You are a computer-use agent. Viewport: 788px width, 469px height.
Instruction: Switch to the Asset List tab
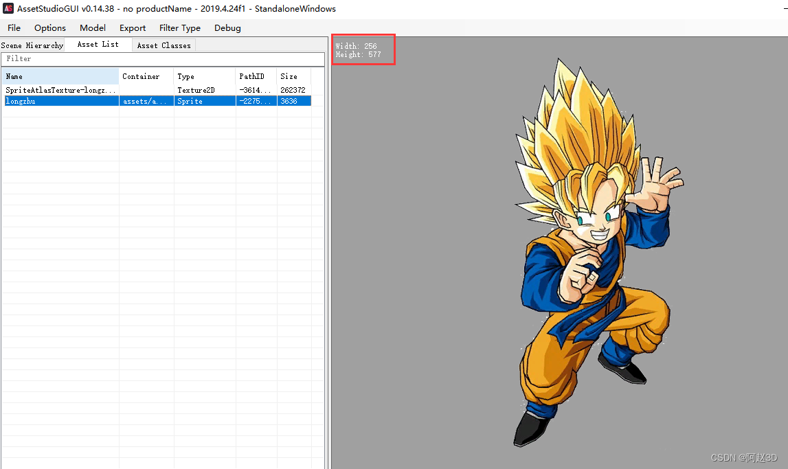[x=98, y=44]
